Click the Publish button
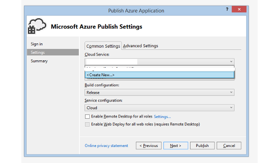The width and height of the screenshot is (279, 163). click(202, 146)
